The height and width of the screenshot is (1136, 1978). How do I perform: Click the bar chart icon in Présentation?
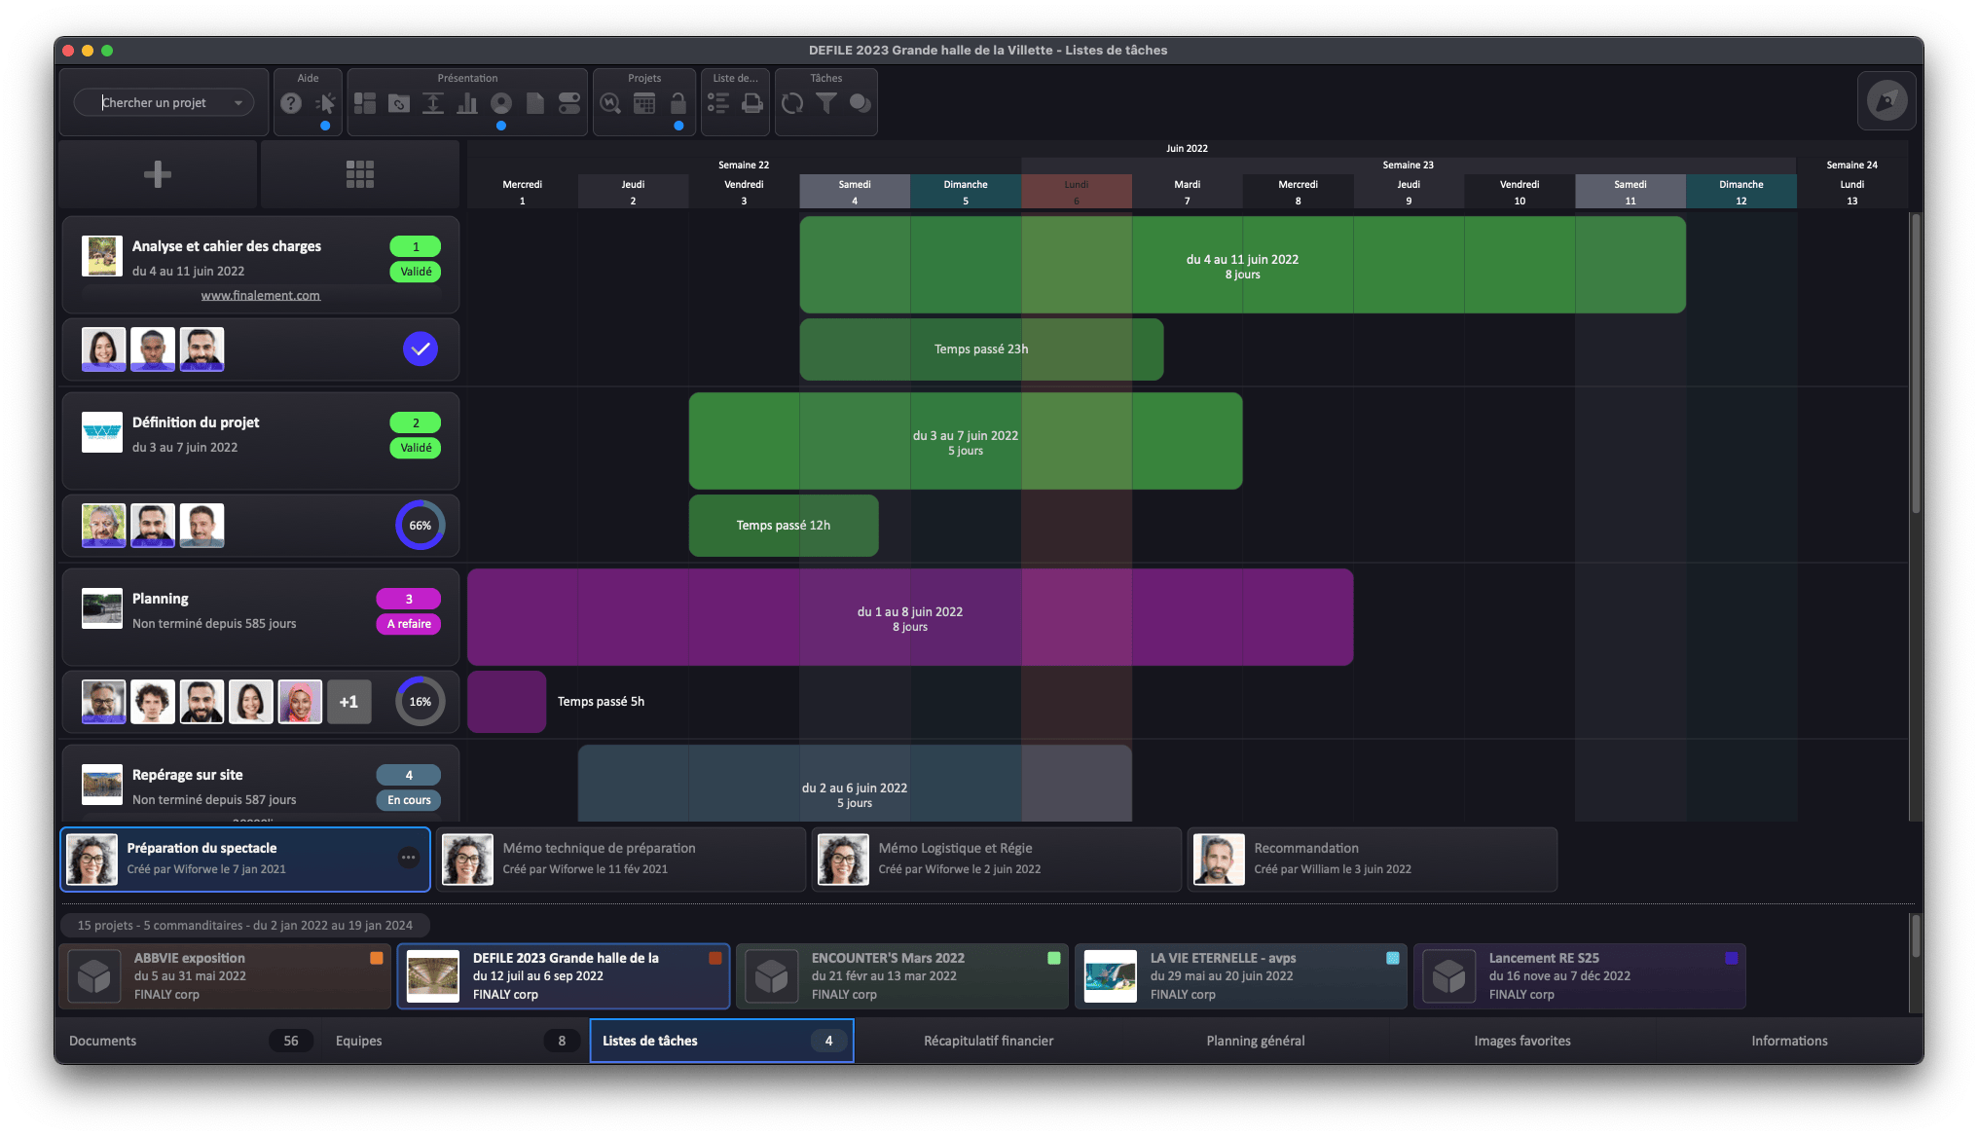467,102
